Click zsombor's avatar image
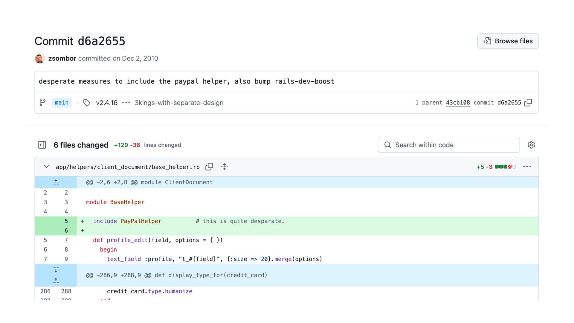 (40, 59)
